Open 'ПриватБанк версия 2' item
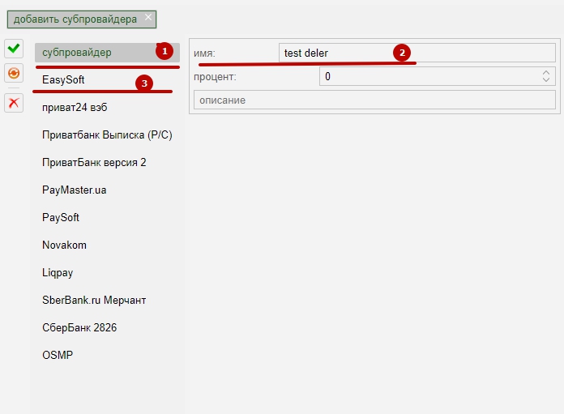The width and height of the screenshot is (564, 414). [x=94, y=163]
